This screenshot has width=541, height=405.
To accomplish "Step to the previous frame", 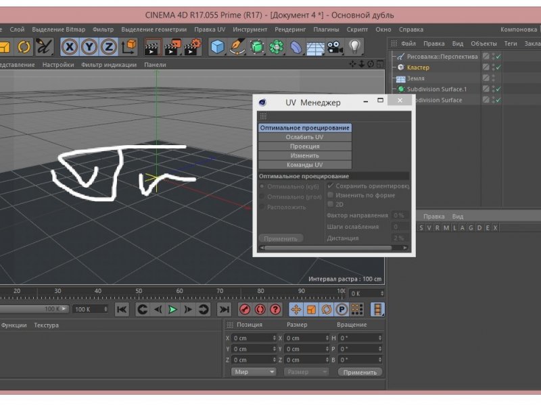I will (x=158, y=309).
